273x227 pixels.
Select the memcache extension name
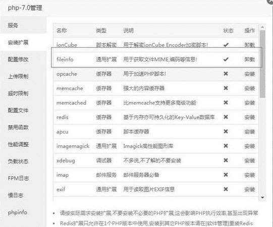tap(70, 89)
